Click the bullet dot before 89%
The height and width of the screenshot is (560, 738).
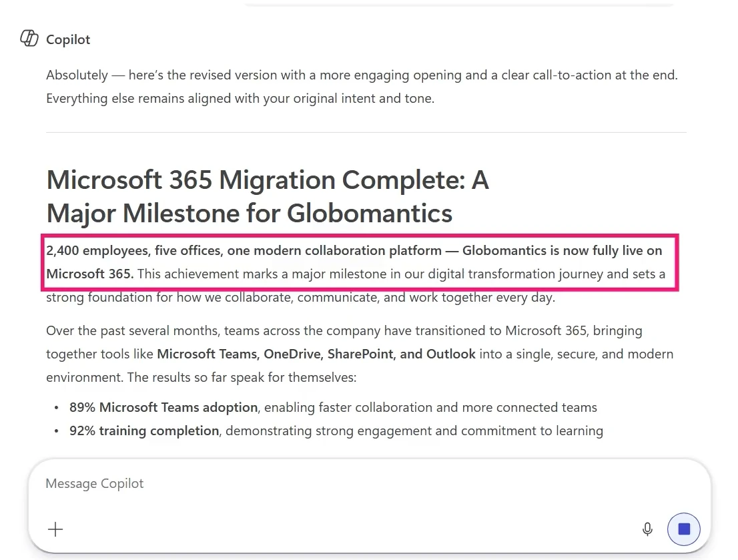click(57, 408)
